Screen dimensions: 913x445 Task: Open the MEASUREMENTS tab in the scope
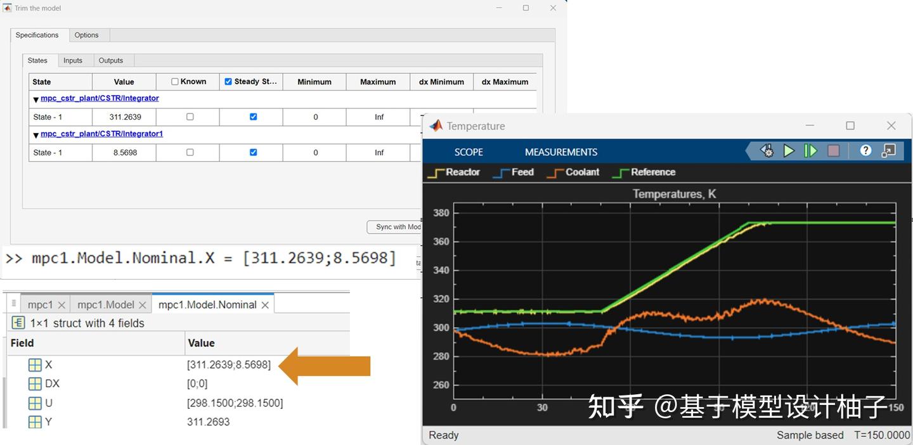(560, 152)
